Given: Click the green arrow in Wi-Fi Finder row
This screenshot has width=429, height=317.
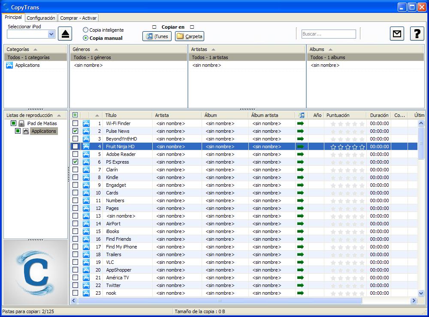Looking at the screenshot, I should pyautogui.click(x=300, y=123).
